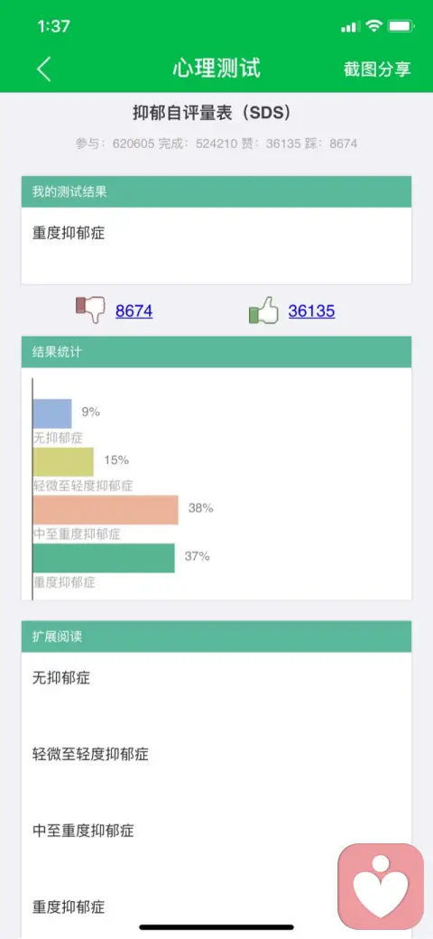Open the 8674 dislike count link
433x939 pixels.
(134, 311)
